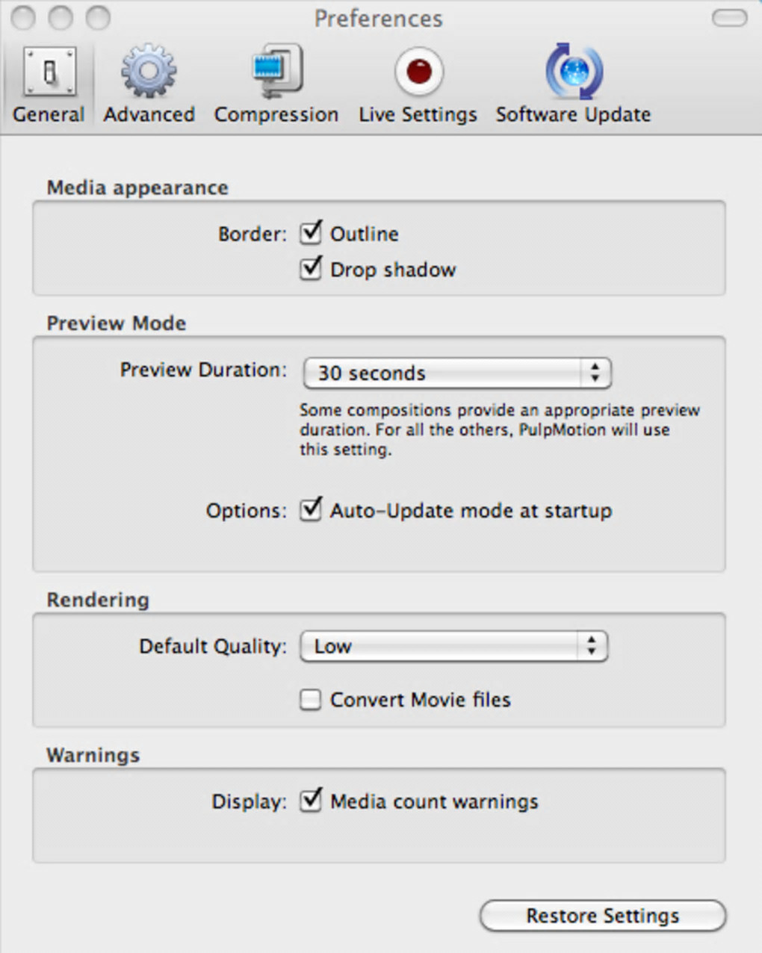This screenshot has width=762, height=953.
Task: Click the toolbar toggle pill button
Action: point(729,18)
